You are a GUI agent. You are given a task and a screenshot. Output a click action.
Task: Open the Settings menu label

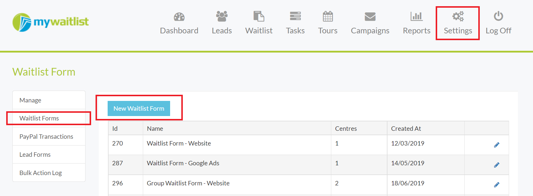coord(458,31)
